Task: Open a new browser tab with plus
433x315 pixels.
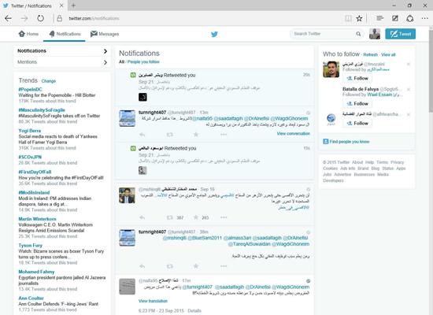Action: [73, 6]
